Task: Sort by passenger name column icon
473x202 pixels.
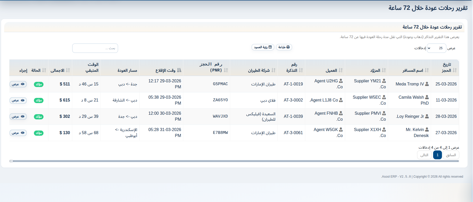Action: (x=427, y=70)
